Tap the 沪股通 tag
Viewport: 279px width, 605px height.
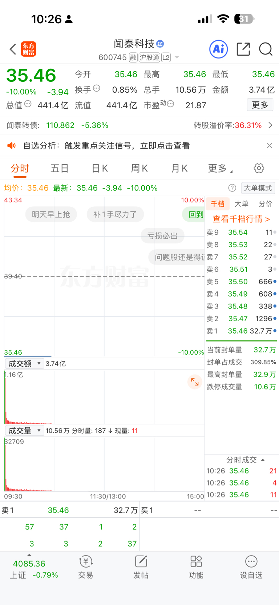(x=149, y=57)
